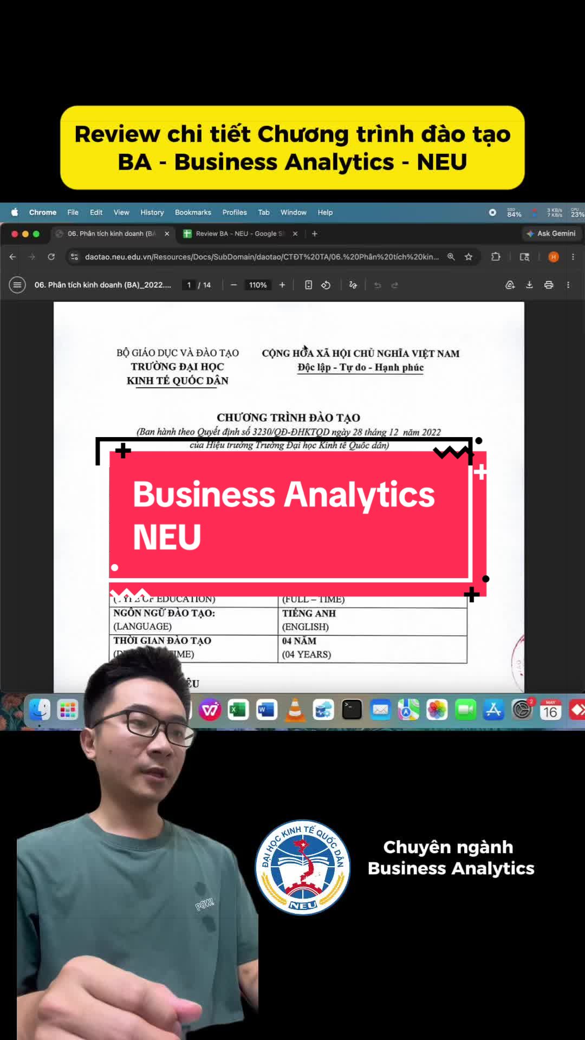
Task: Switch to Review BA - NEU Google Sheets tab
Action: (240, 233)
